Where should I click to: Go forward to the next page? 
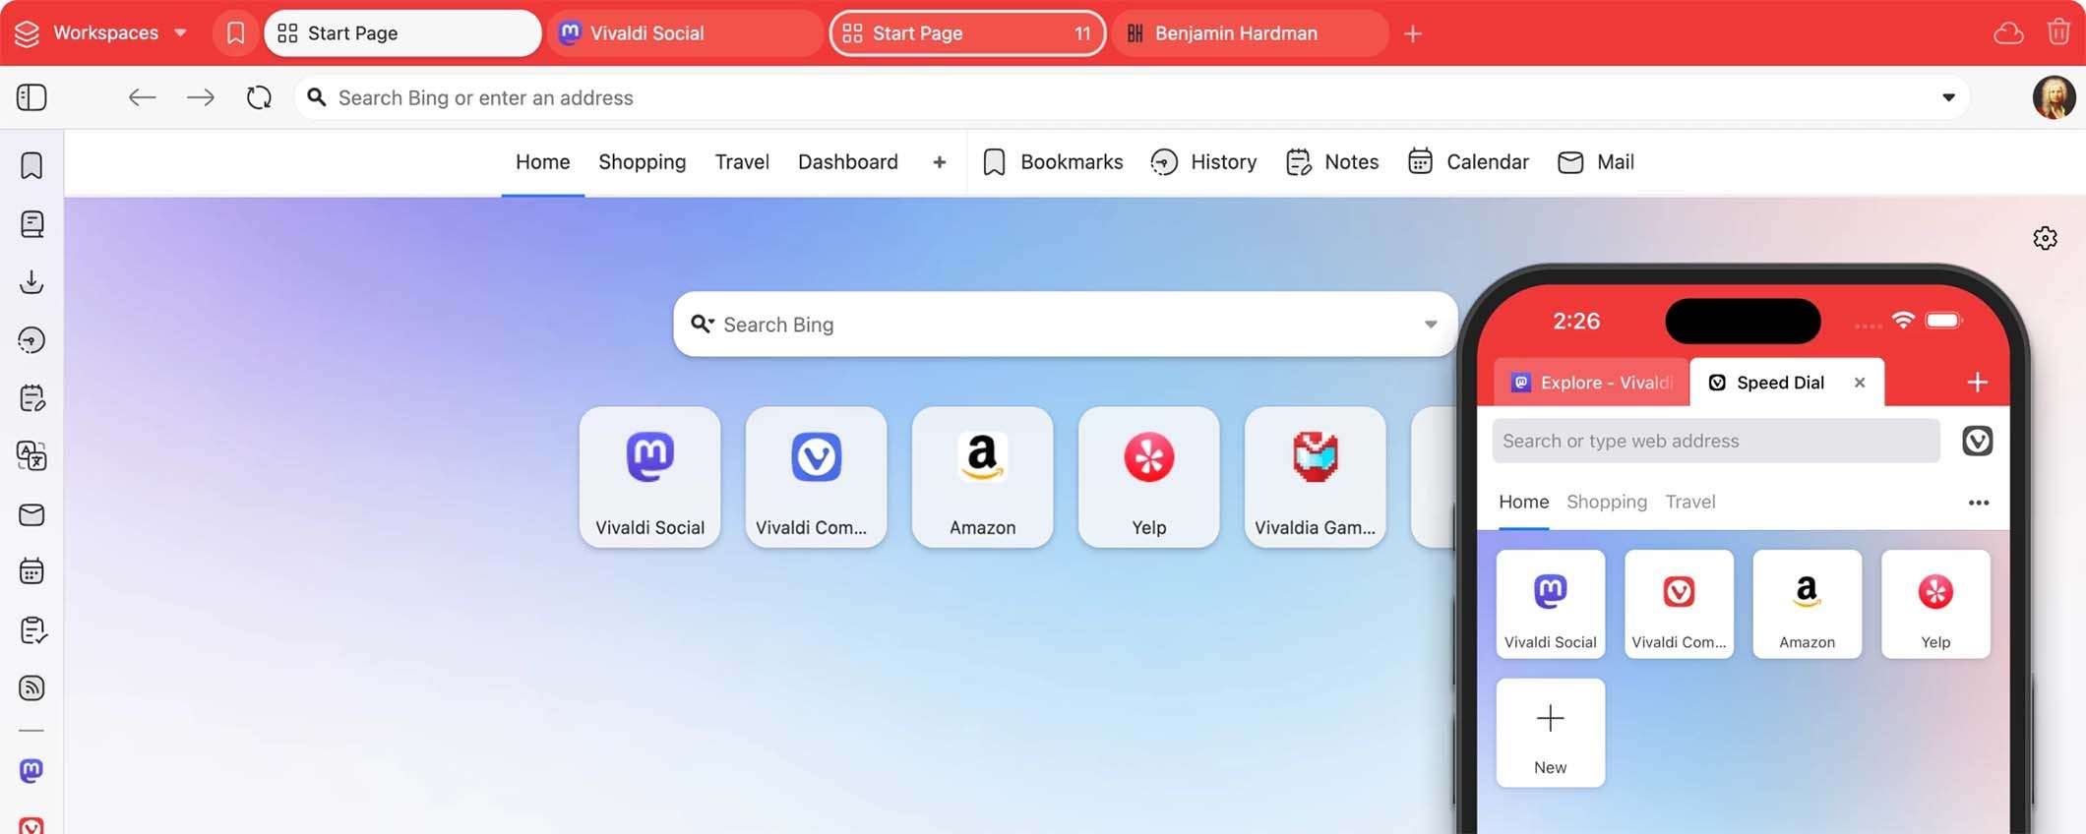(201, 97)
